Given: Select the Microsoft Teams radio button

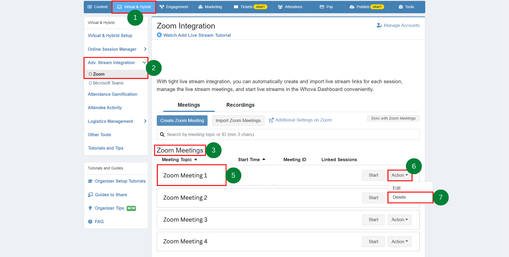Looking at the screenshot, I should click(91, 83).
